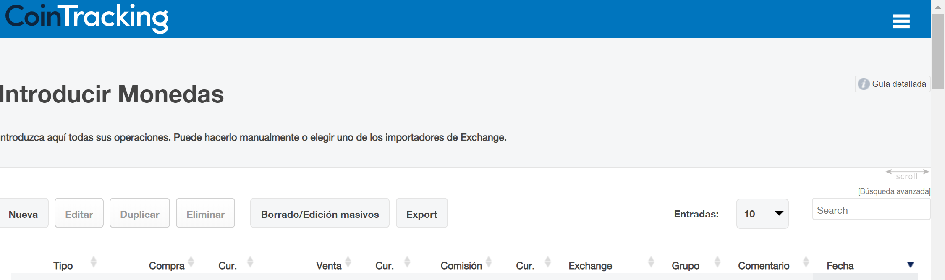Click the Duplicar button
The width and height of the screenshot is (945, 280).
pos(139,214)
